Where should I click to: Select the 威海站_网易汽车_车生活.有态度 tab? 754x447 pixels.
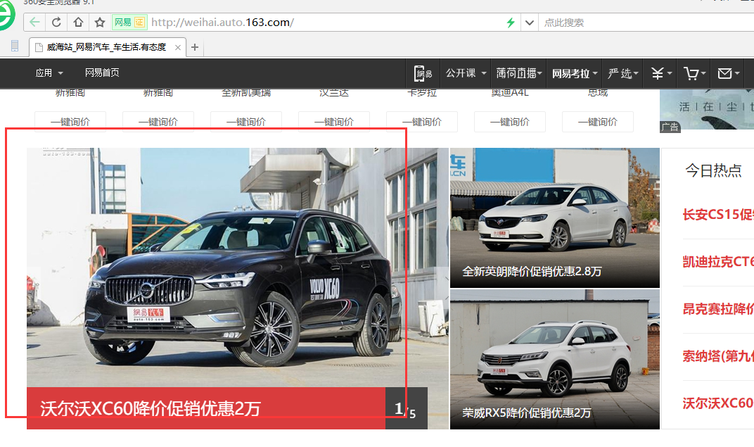(106, 47)
